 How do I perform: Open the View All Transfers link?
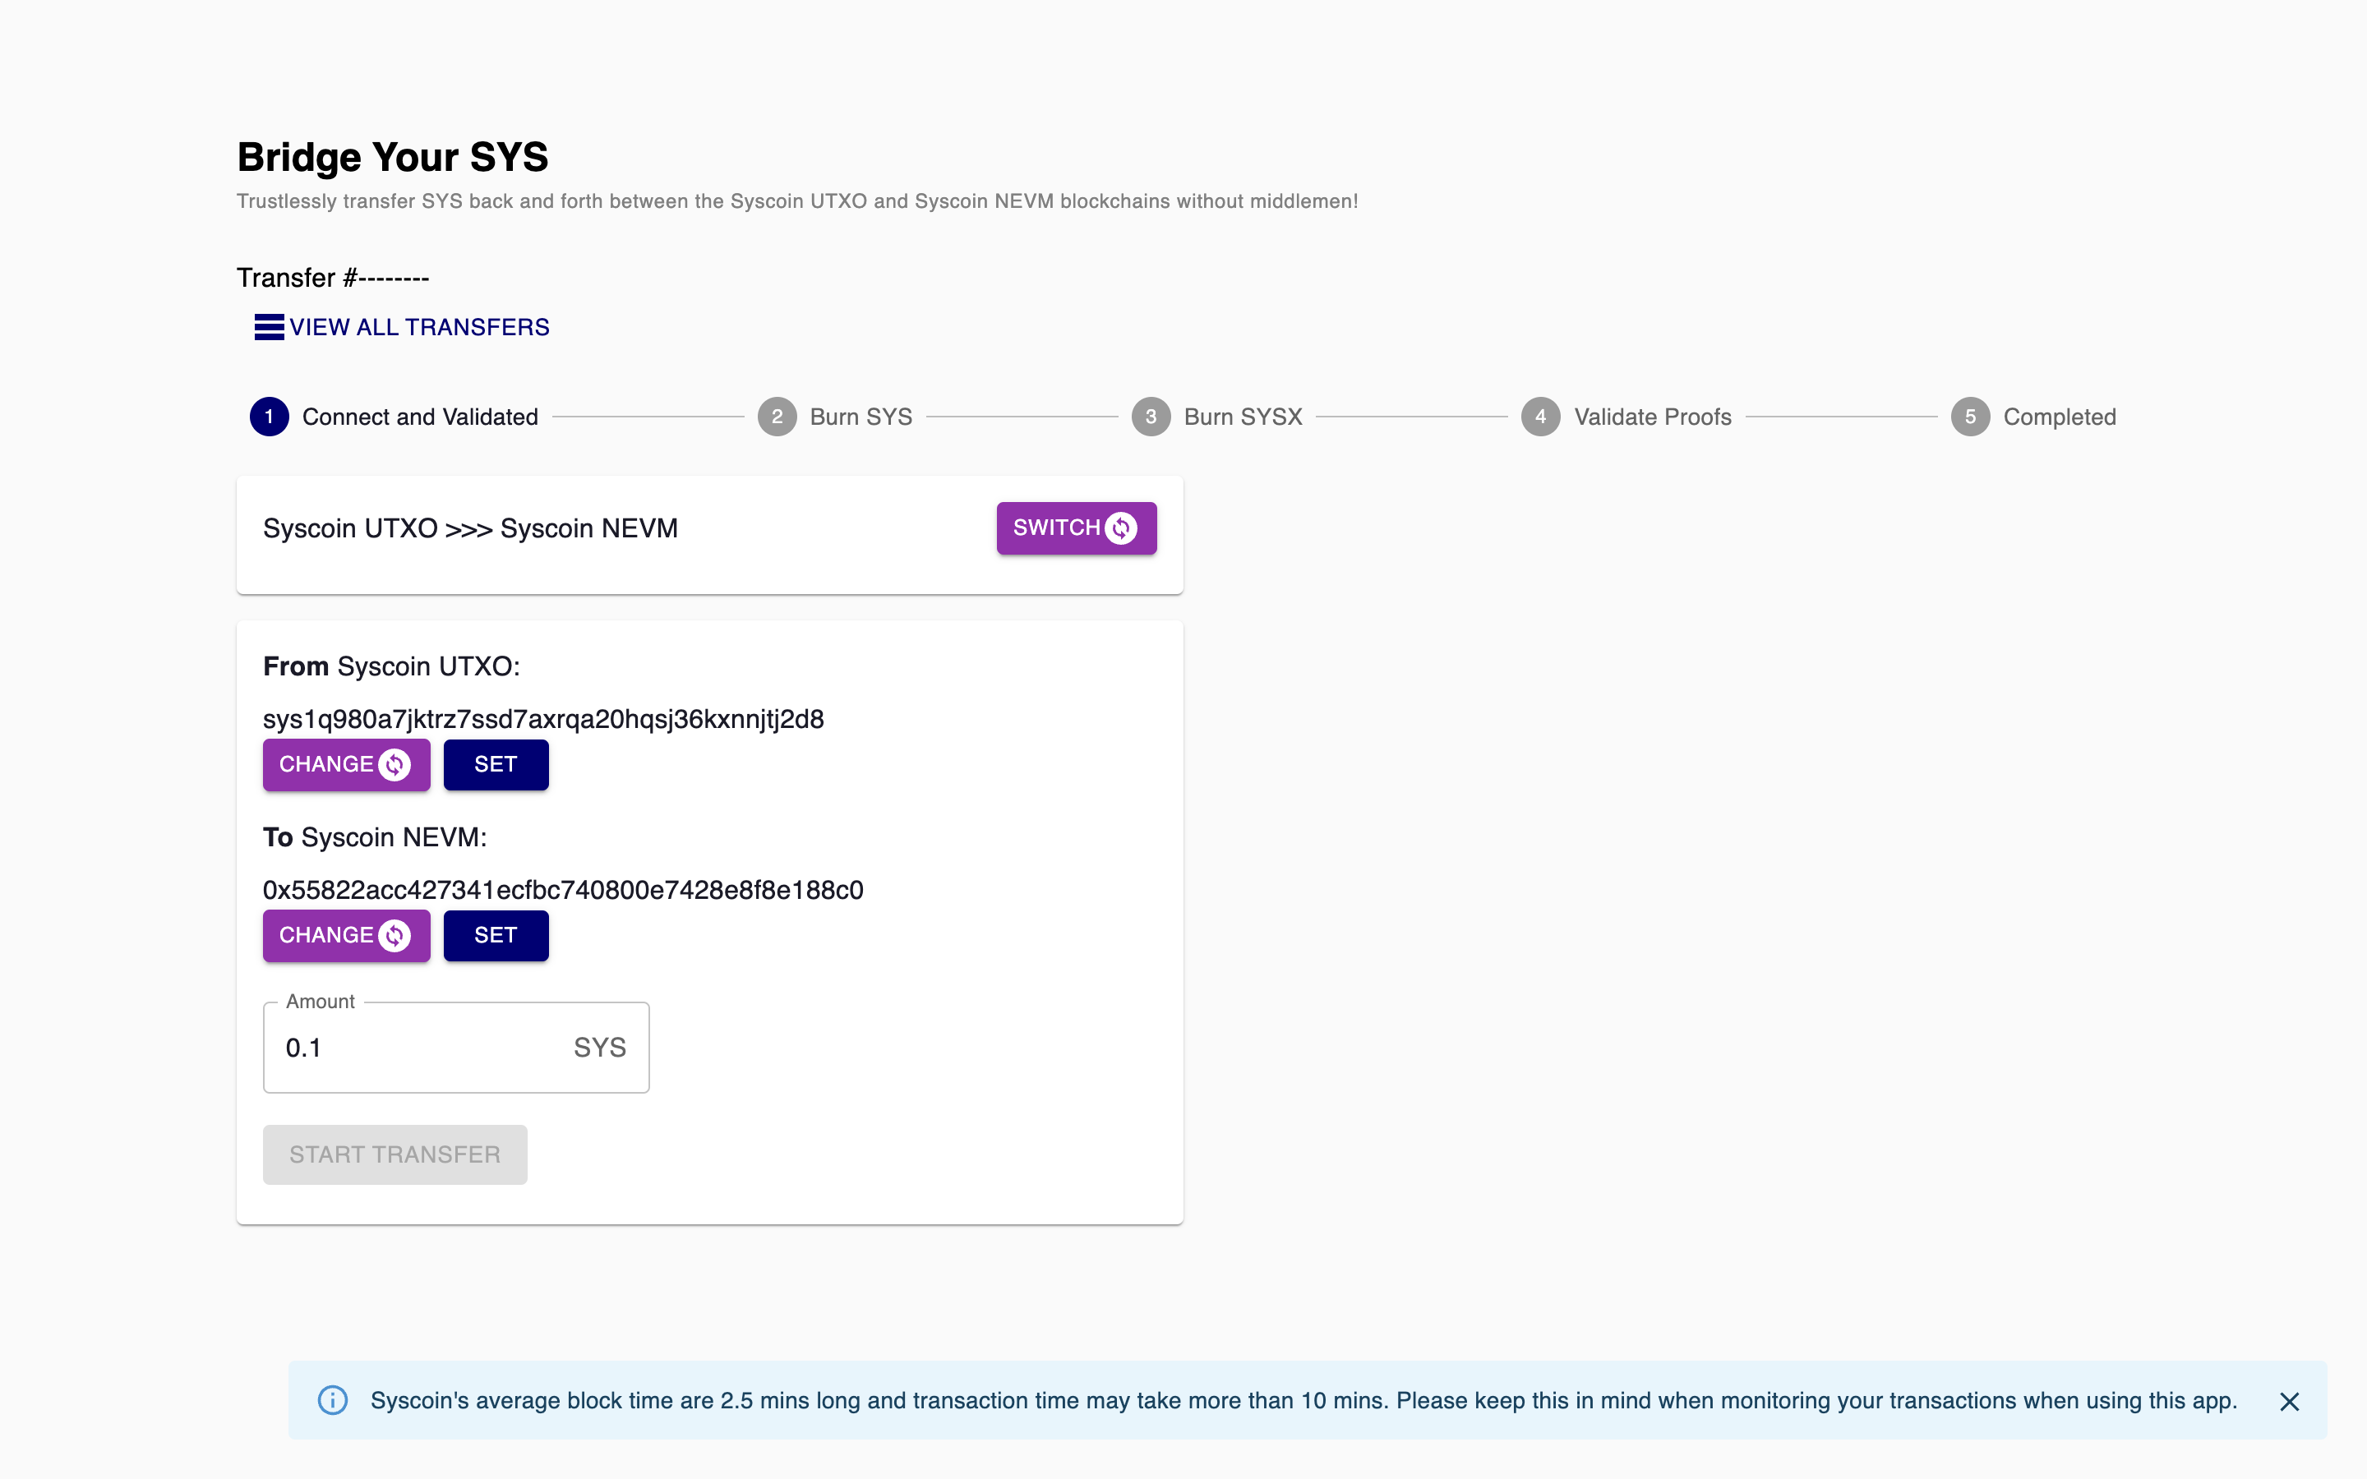[x=418, y=327]
